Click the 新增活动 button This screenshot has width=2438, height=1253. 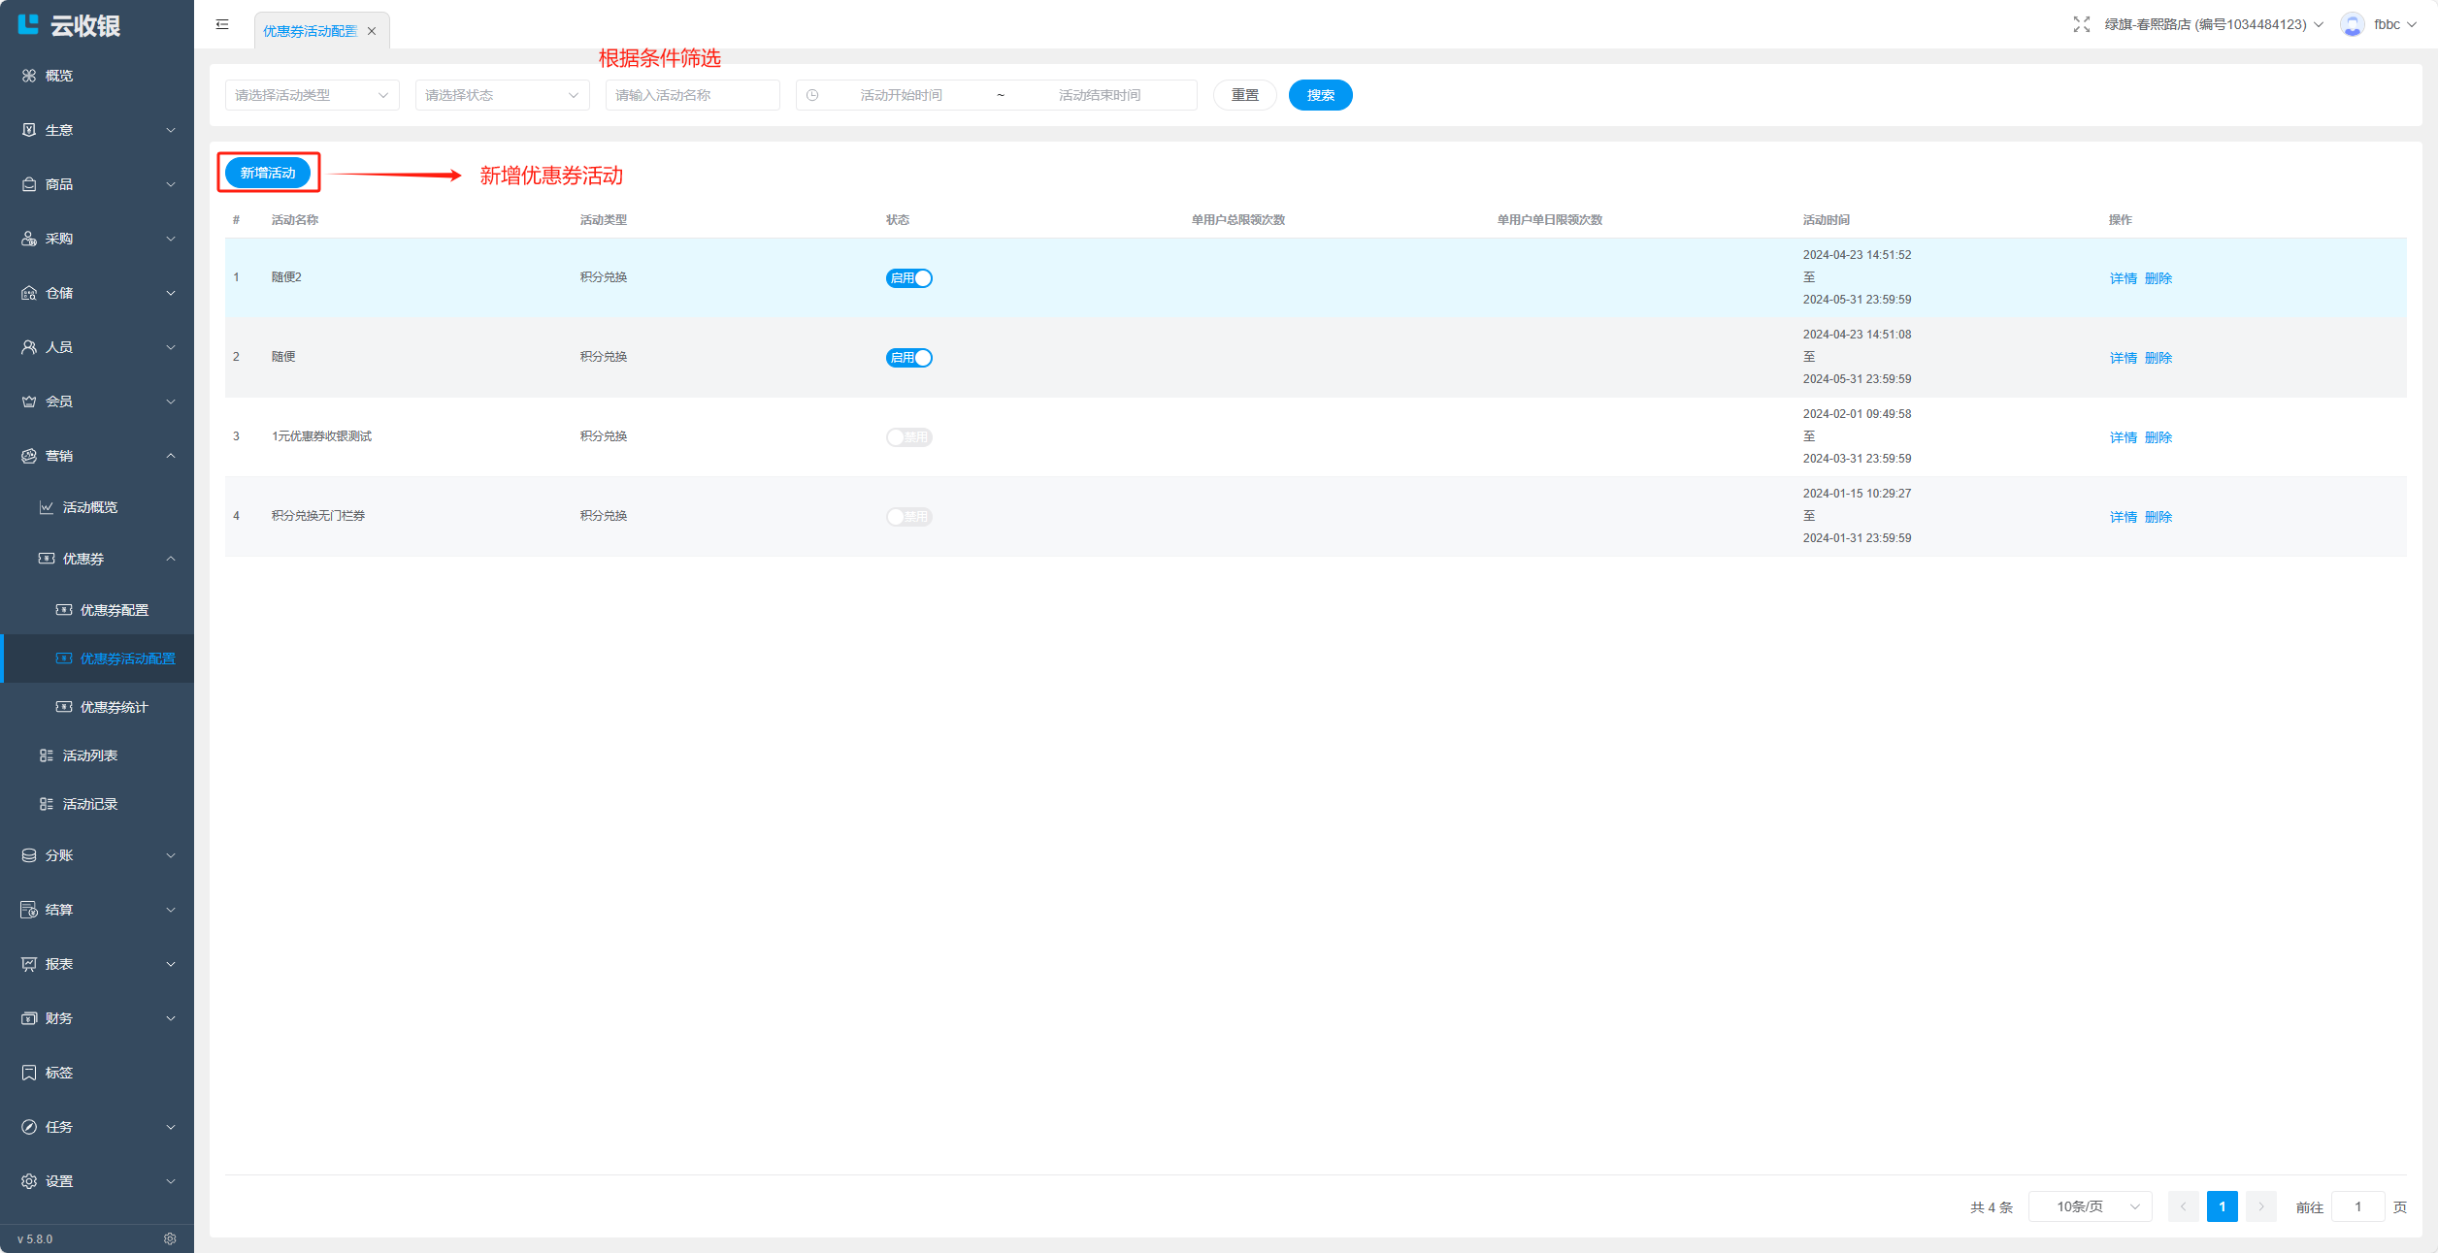click(x=268, y=173)
